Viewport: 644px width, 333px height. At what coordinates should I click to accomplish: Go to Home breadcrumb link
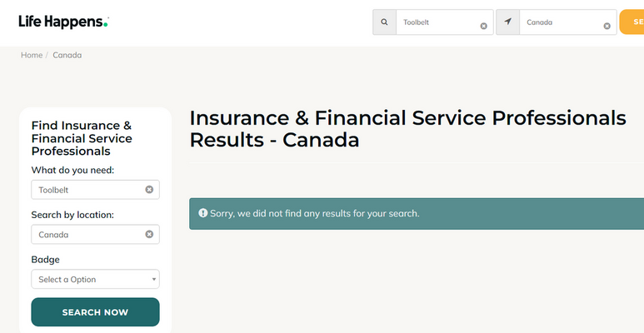click(32, 55)
